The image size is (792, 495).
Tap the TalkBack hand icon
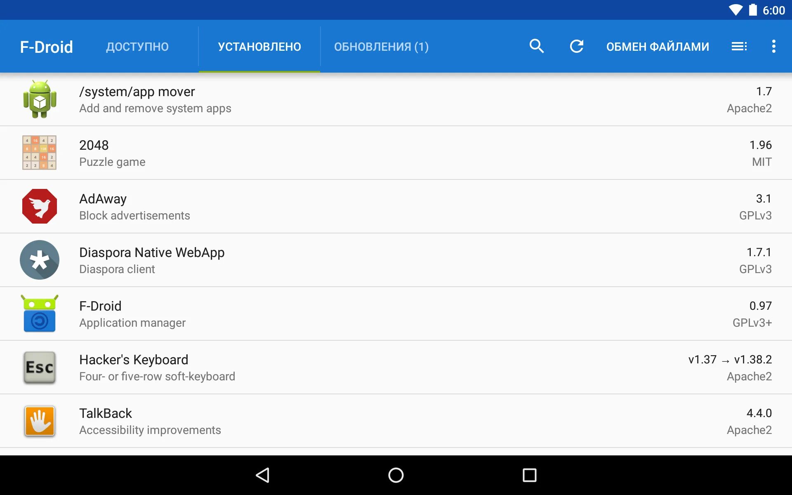click(40, 421)
